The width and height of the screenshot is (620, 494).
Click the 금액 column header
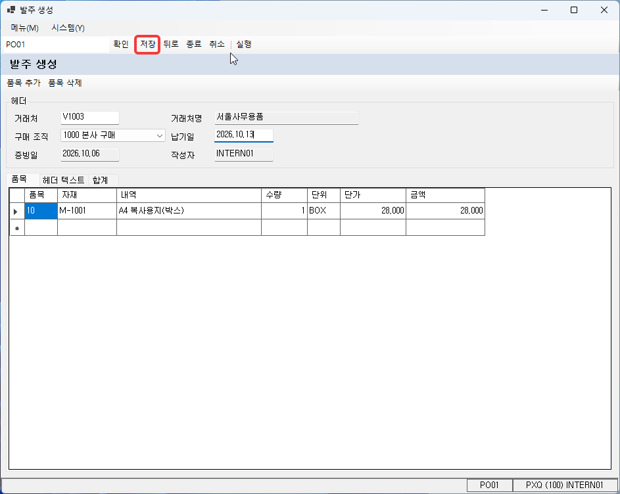pos(445,195)
